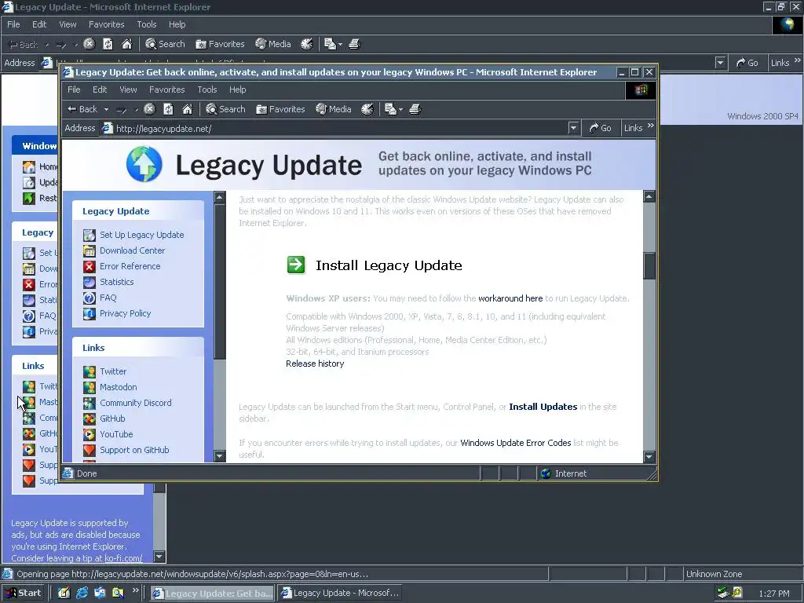The image size is (804, 603).
Task: Click Mail icon in front IE toolbar
Action: [x=390, y=108]
